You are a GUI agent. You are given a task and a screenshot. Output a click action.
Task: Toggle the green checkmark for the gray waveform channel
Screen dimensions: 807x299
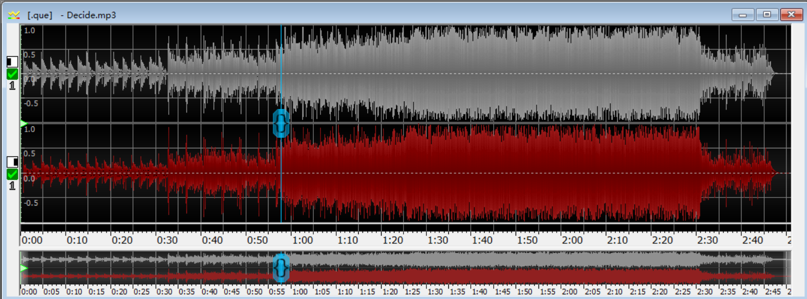coord(12,74)
